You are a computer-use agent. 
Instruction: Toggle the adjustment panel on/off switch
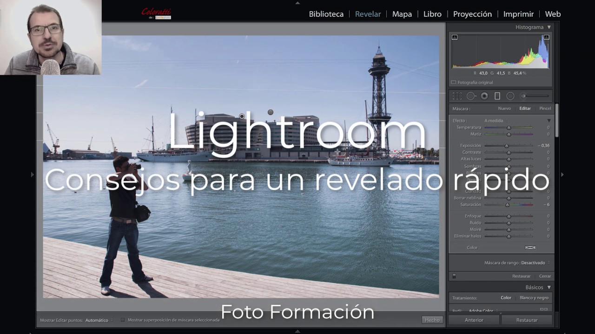[x=454, y=276]
